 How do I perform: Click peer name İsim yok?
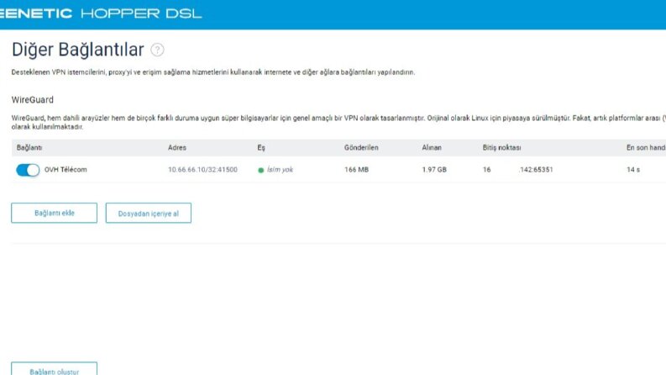tap(280, 170)
